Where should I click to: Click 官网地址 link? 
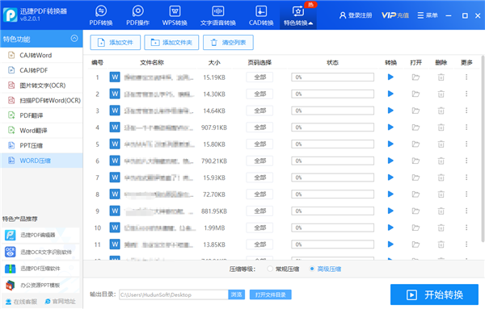(61, 302)
